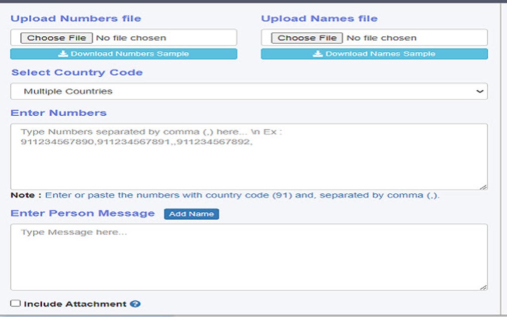507x317 pixels.
Task: Select the Upload Numbers file heading
Action: [75, 18]
